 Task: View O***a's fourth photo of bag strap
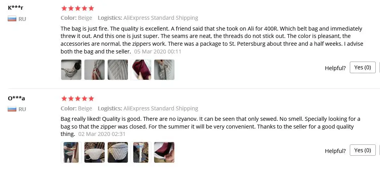pos(141,152)
